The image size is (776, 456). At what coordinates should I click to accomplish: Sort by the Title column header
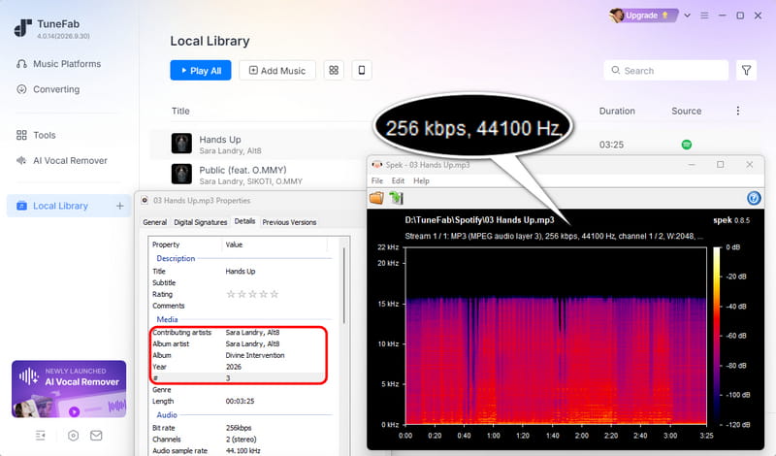tap(180, 111)
